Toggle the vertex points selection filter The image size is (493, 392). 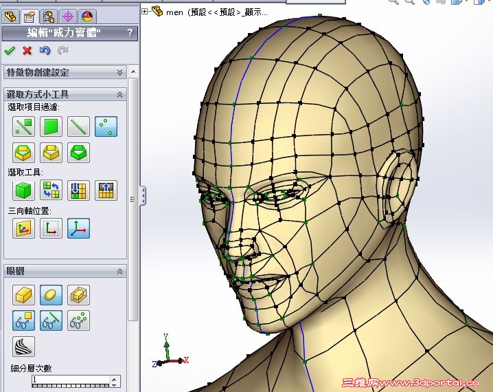click(106, 127)
